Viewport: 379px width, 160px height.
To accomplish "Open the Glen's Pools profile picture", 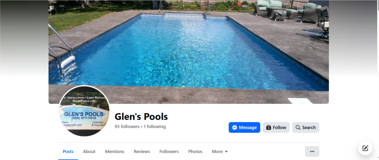I will pyautogui.click(x=84, y=111).
